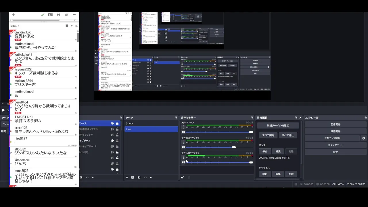Add a new scene with plus icon
Screen dimensions: 368x207
127,177
